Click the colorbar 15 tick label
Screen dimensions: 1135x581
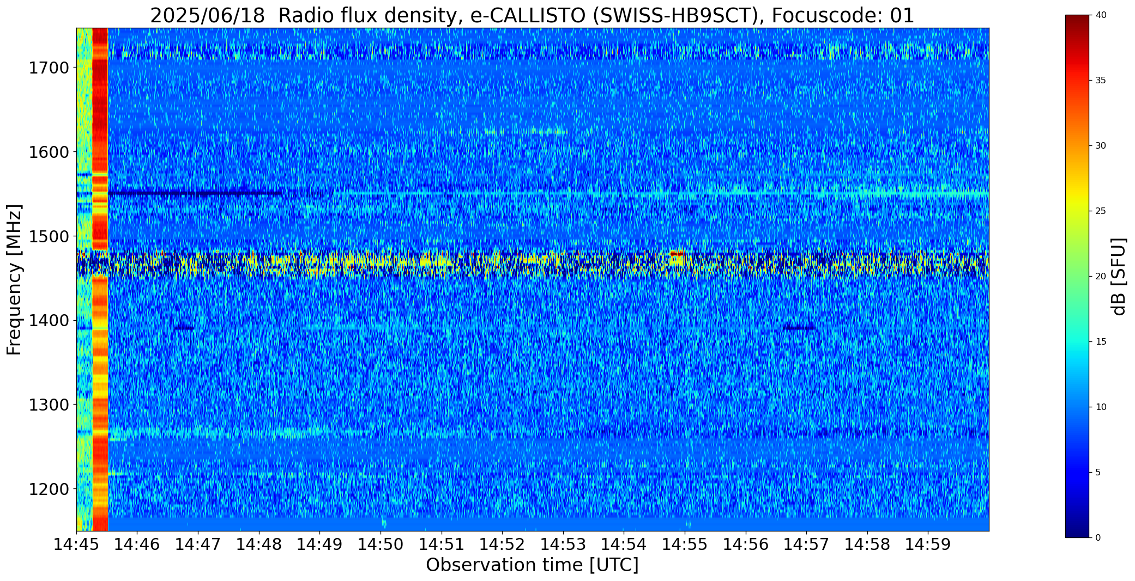(x=1101, y=342)
